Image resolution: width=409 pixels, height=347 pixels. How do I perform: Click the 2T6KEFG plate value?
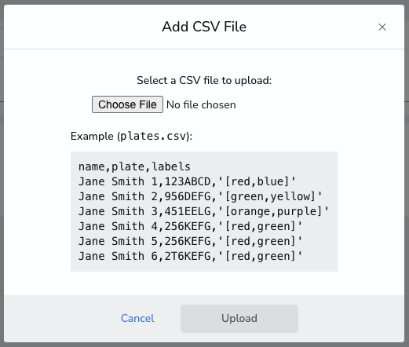[188, 256]
